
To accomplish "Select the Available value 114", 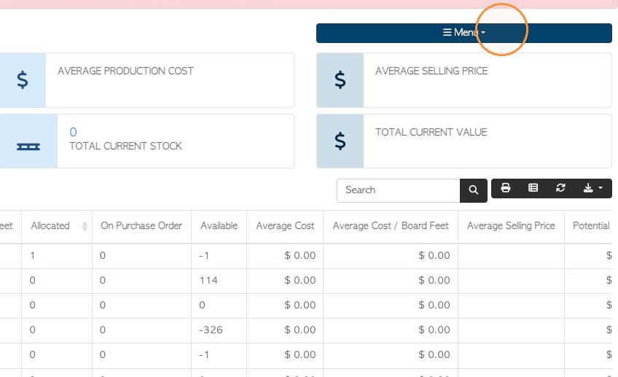I will point(208,281).
